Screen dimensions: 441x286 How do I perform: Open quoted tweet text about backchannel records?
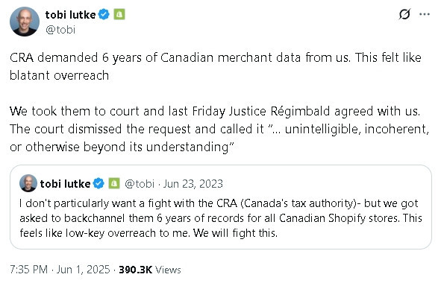(x=221, y=218)
